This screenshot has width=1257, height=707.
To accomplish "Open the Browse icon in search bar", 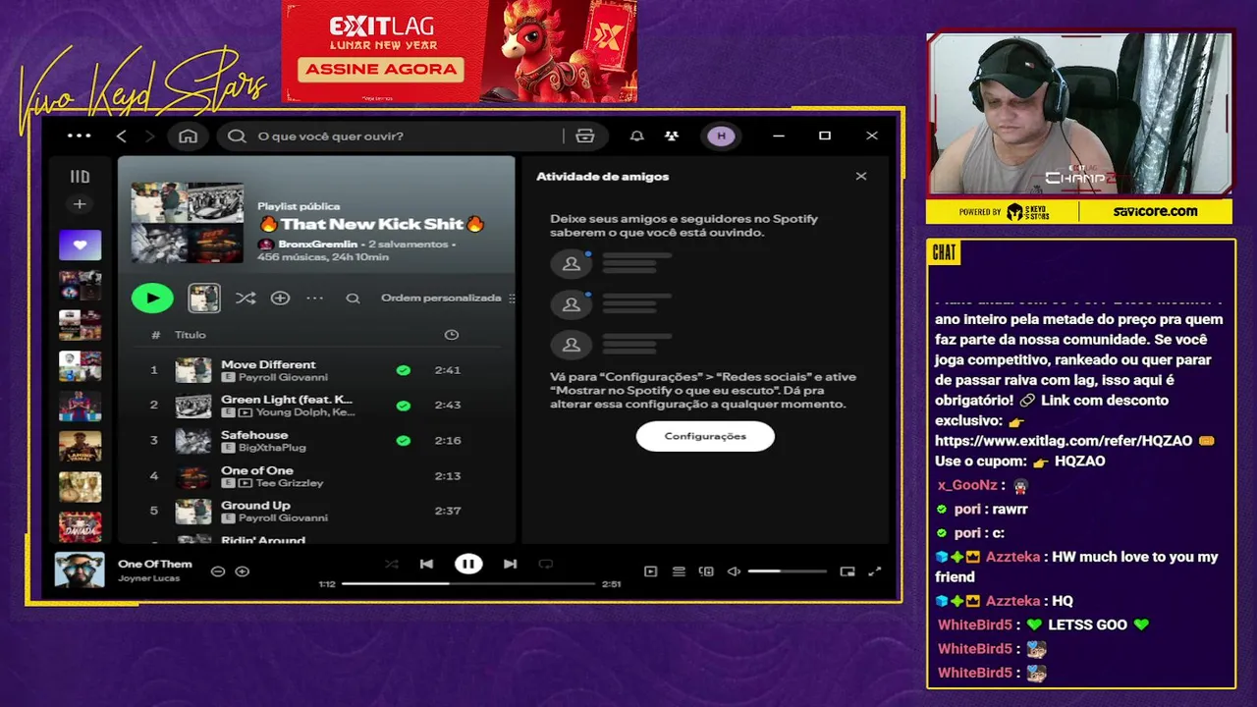I will click(x=585, y=136).
